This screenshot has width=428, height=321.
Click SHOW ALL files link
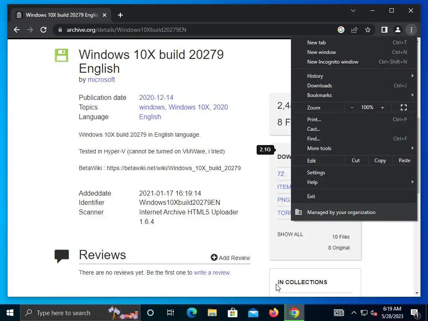point(290,234)
